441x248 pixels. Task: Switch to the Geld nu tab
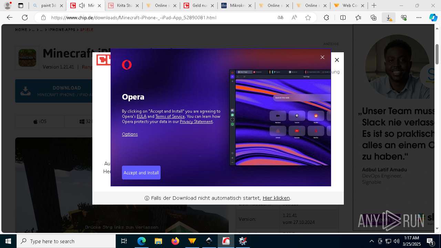tap(199, 6)
